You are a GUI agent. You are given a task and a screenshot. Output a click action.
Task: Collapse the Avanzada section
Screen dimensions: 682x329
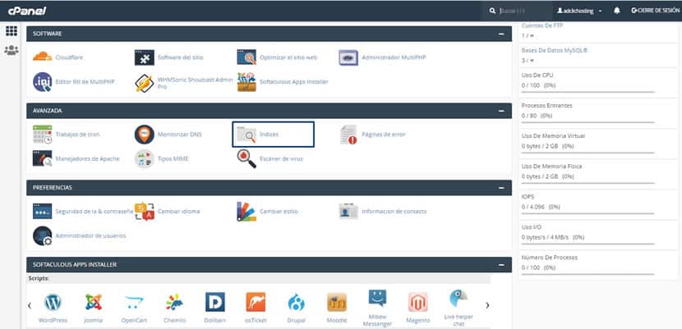tap(501, 110)
